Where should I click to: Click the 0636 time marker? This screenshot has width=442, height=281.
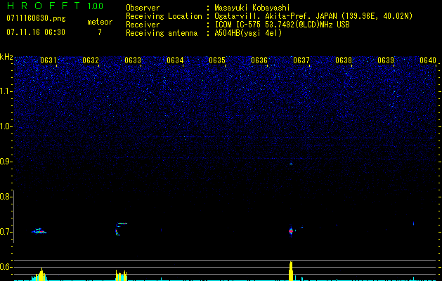click(259, 60)
